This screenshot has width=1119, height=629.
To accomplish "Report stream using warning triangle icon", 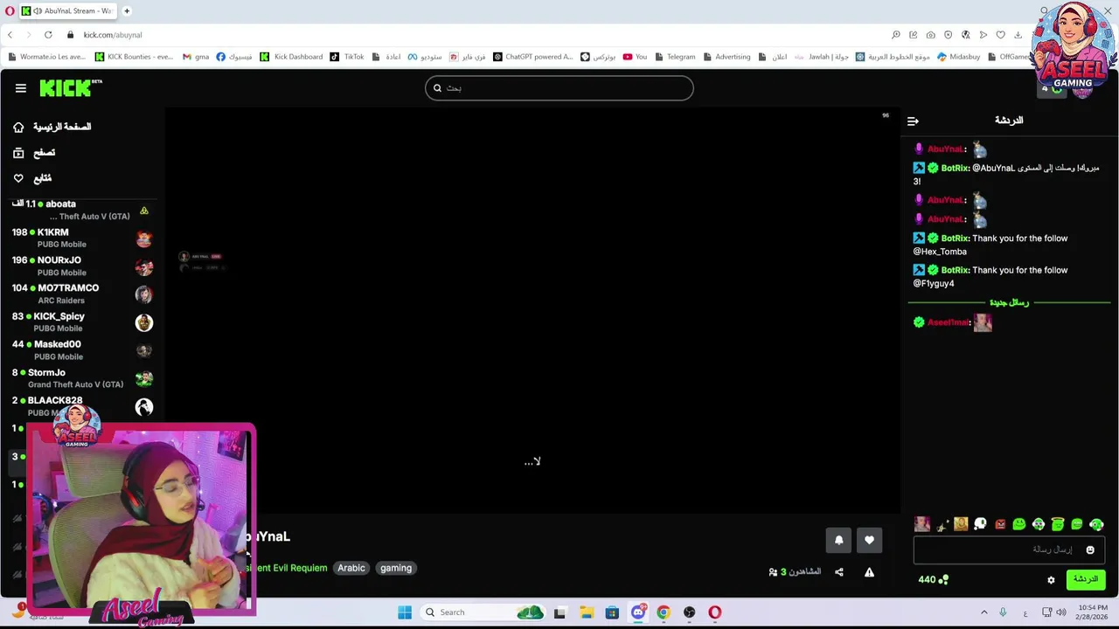I will (869, 572).
